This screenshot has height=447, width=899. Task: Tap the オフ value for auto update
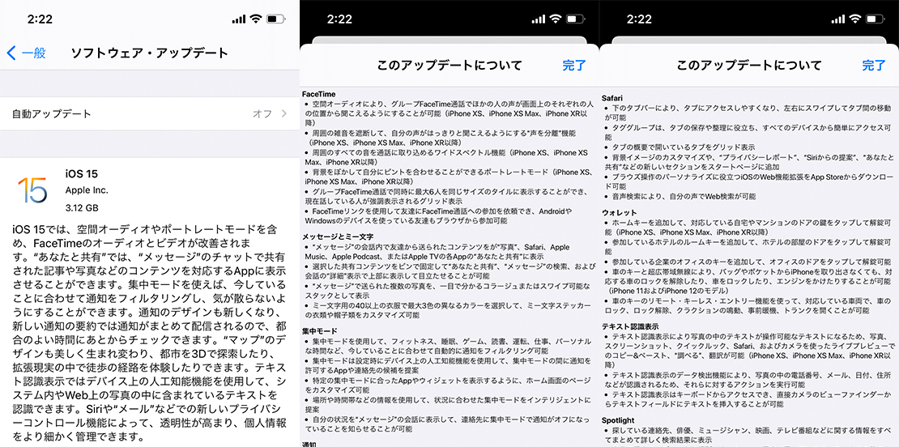click(x=262, y=113)
